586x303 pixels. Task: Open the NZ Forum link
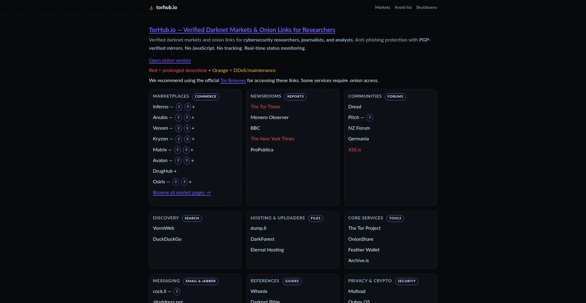click(x=359, y=128)
